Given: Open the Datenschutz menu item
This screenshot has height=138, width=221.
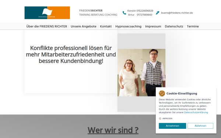Looking at the screenshot, I should 174,26.
